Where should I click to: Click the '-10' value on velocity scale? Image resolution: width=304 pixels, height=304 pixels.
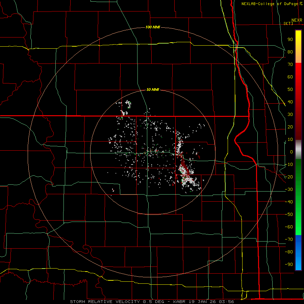pos(289,164)
